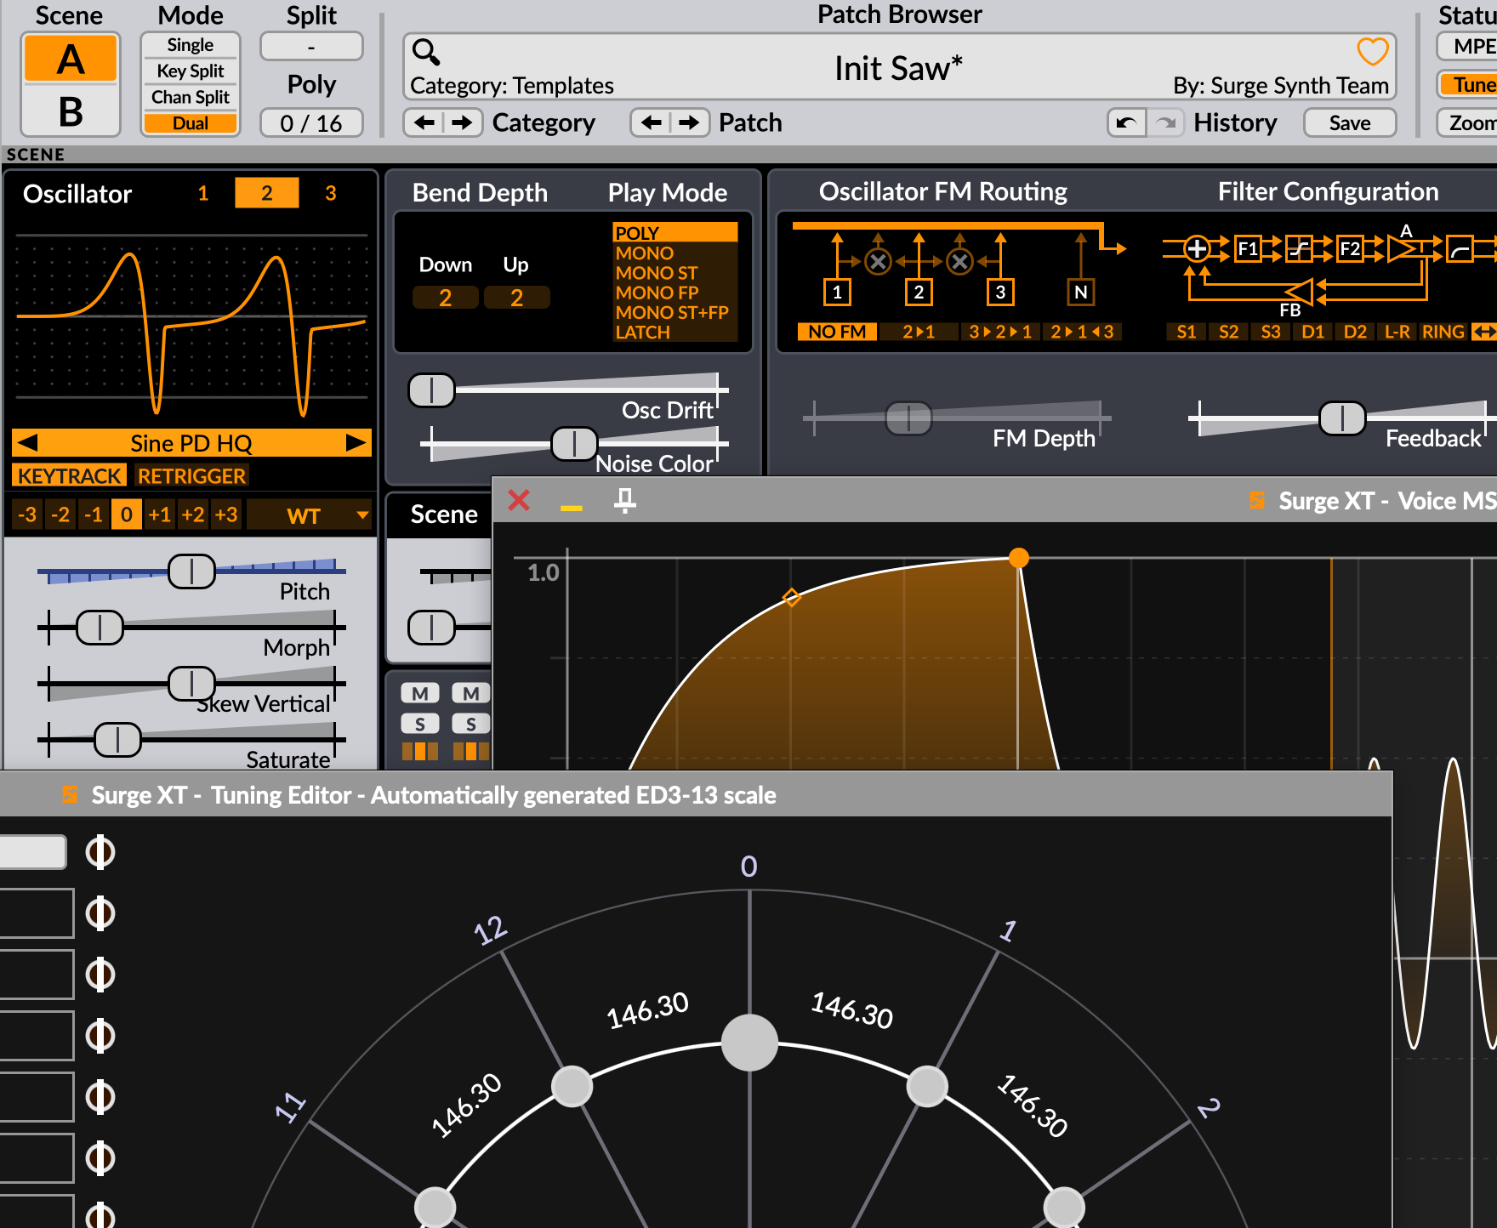Select scene B
Image resolution: width=1497 pixels, height=1228 pixels.
point(71,111)
